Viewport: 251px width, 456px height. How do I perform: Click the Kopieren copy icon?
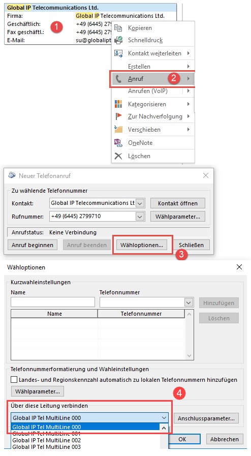[118, 28]
